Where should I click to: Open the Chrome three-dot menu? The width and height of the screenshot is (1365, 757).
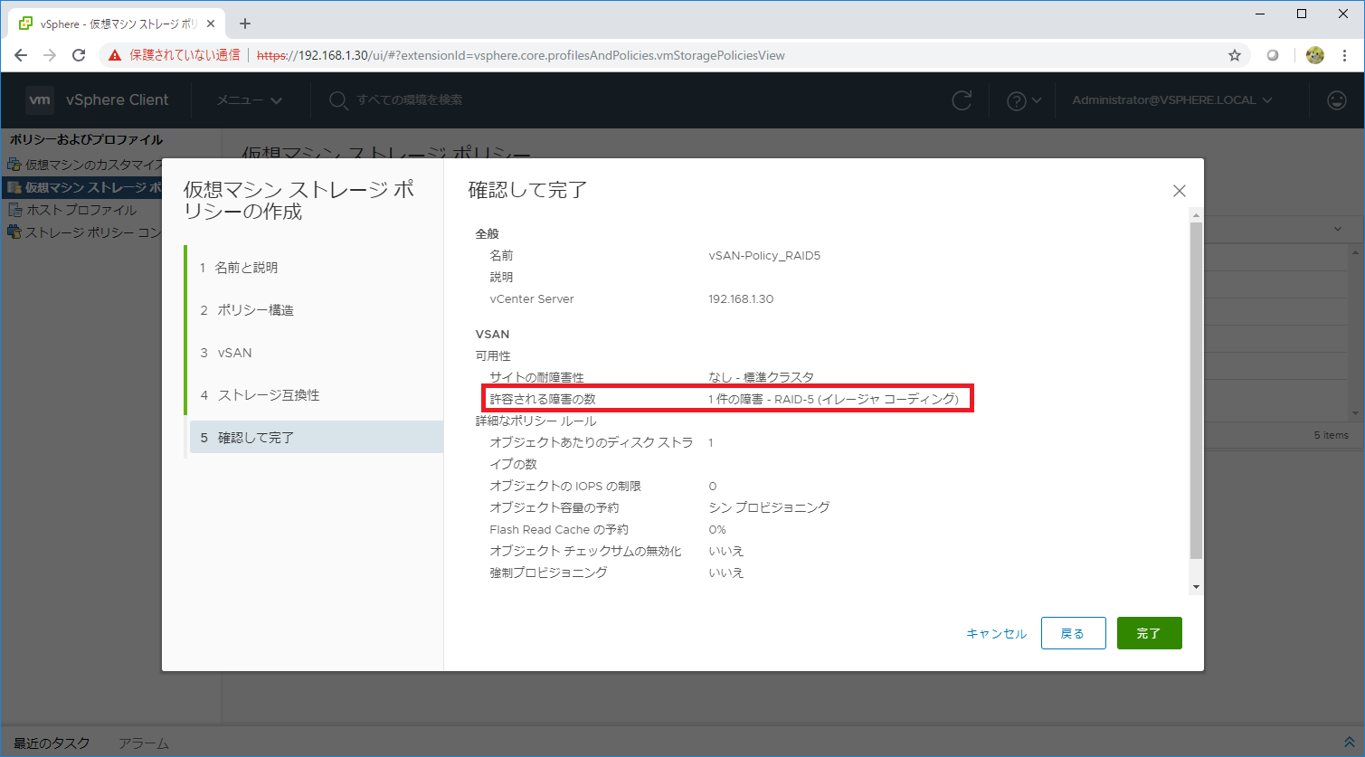pos(1345,55)
